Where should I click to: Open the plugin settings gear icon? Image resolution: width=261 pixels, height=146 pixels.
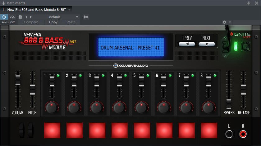224,22
